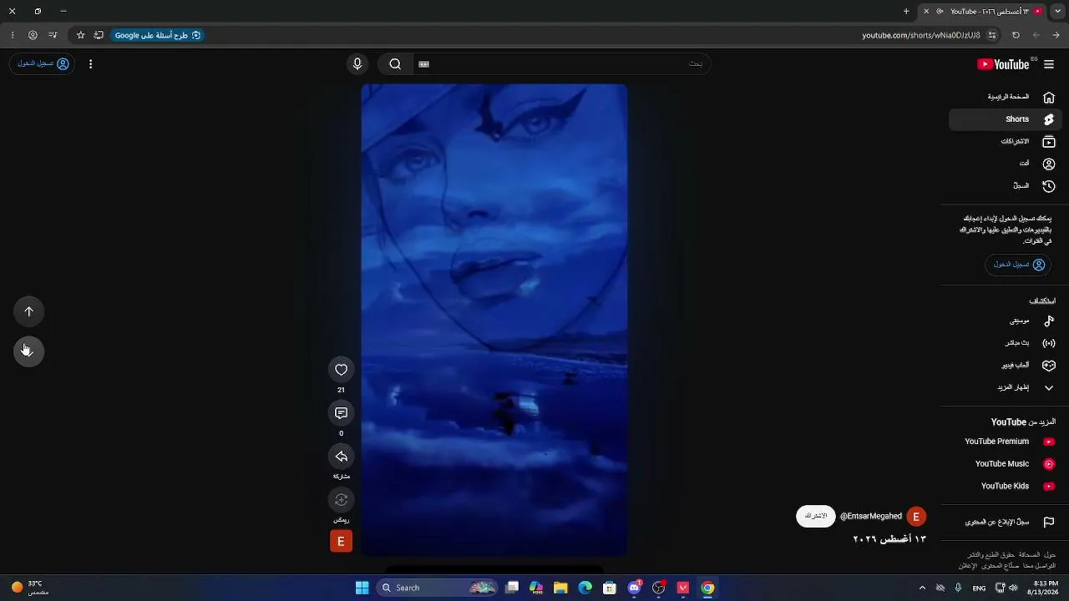Screen dimensions: 1069x601
Task: Ask Google about this page
Action: click(x=157, y=35)
